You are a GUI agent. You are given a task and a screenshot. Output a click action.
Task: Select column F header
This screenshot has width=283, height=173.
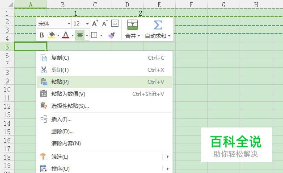coord(191,4)
